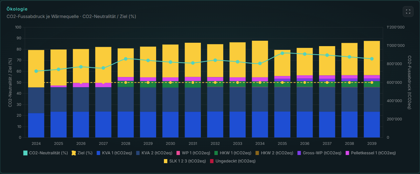Click the KVA 2 legend color box
The width and height of the screenshot is (420, 174).
tap(138, 153)
